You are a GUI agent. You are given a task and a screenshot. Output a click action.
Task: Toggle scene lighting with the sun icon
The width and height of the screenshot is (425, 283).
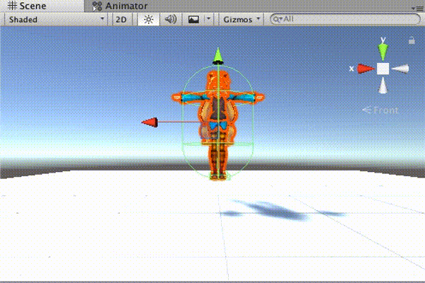pyautogui.click(x=148, y=19)
